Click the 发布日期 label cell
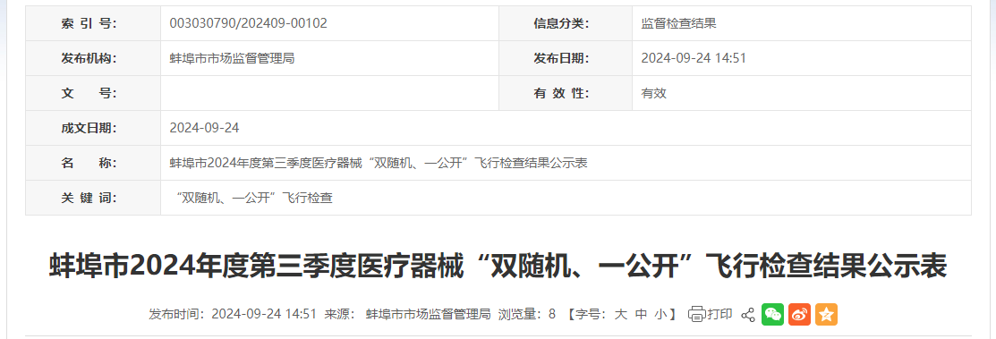The height and width of the screenshot is (339, 996). pyautogui.click(x=566, y=58)
